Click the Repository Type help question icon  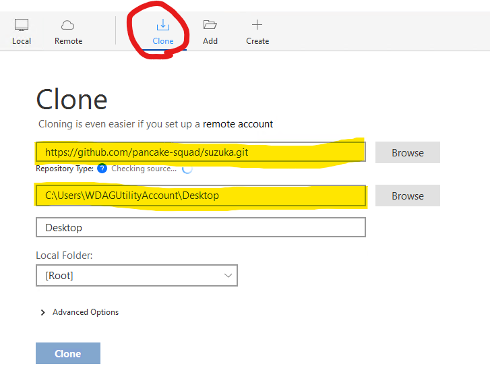pos(102,169)
